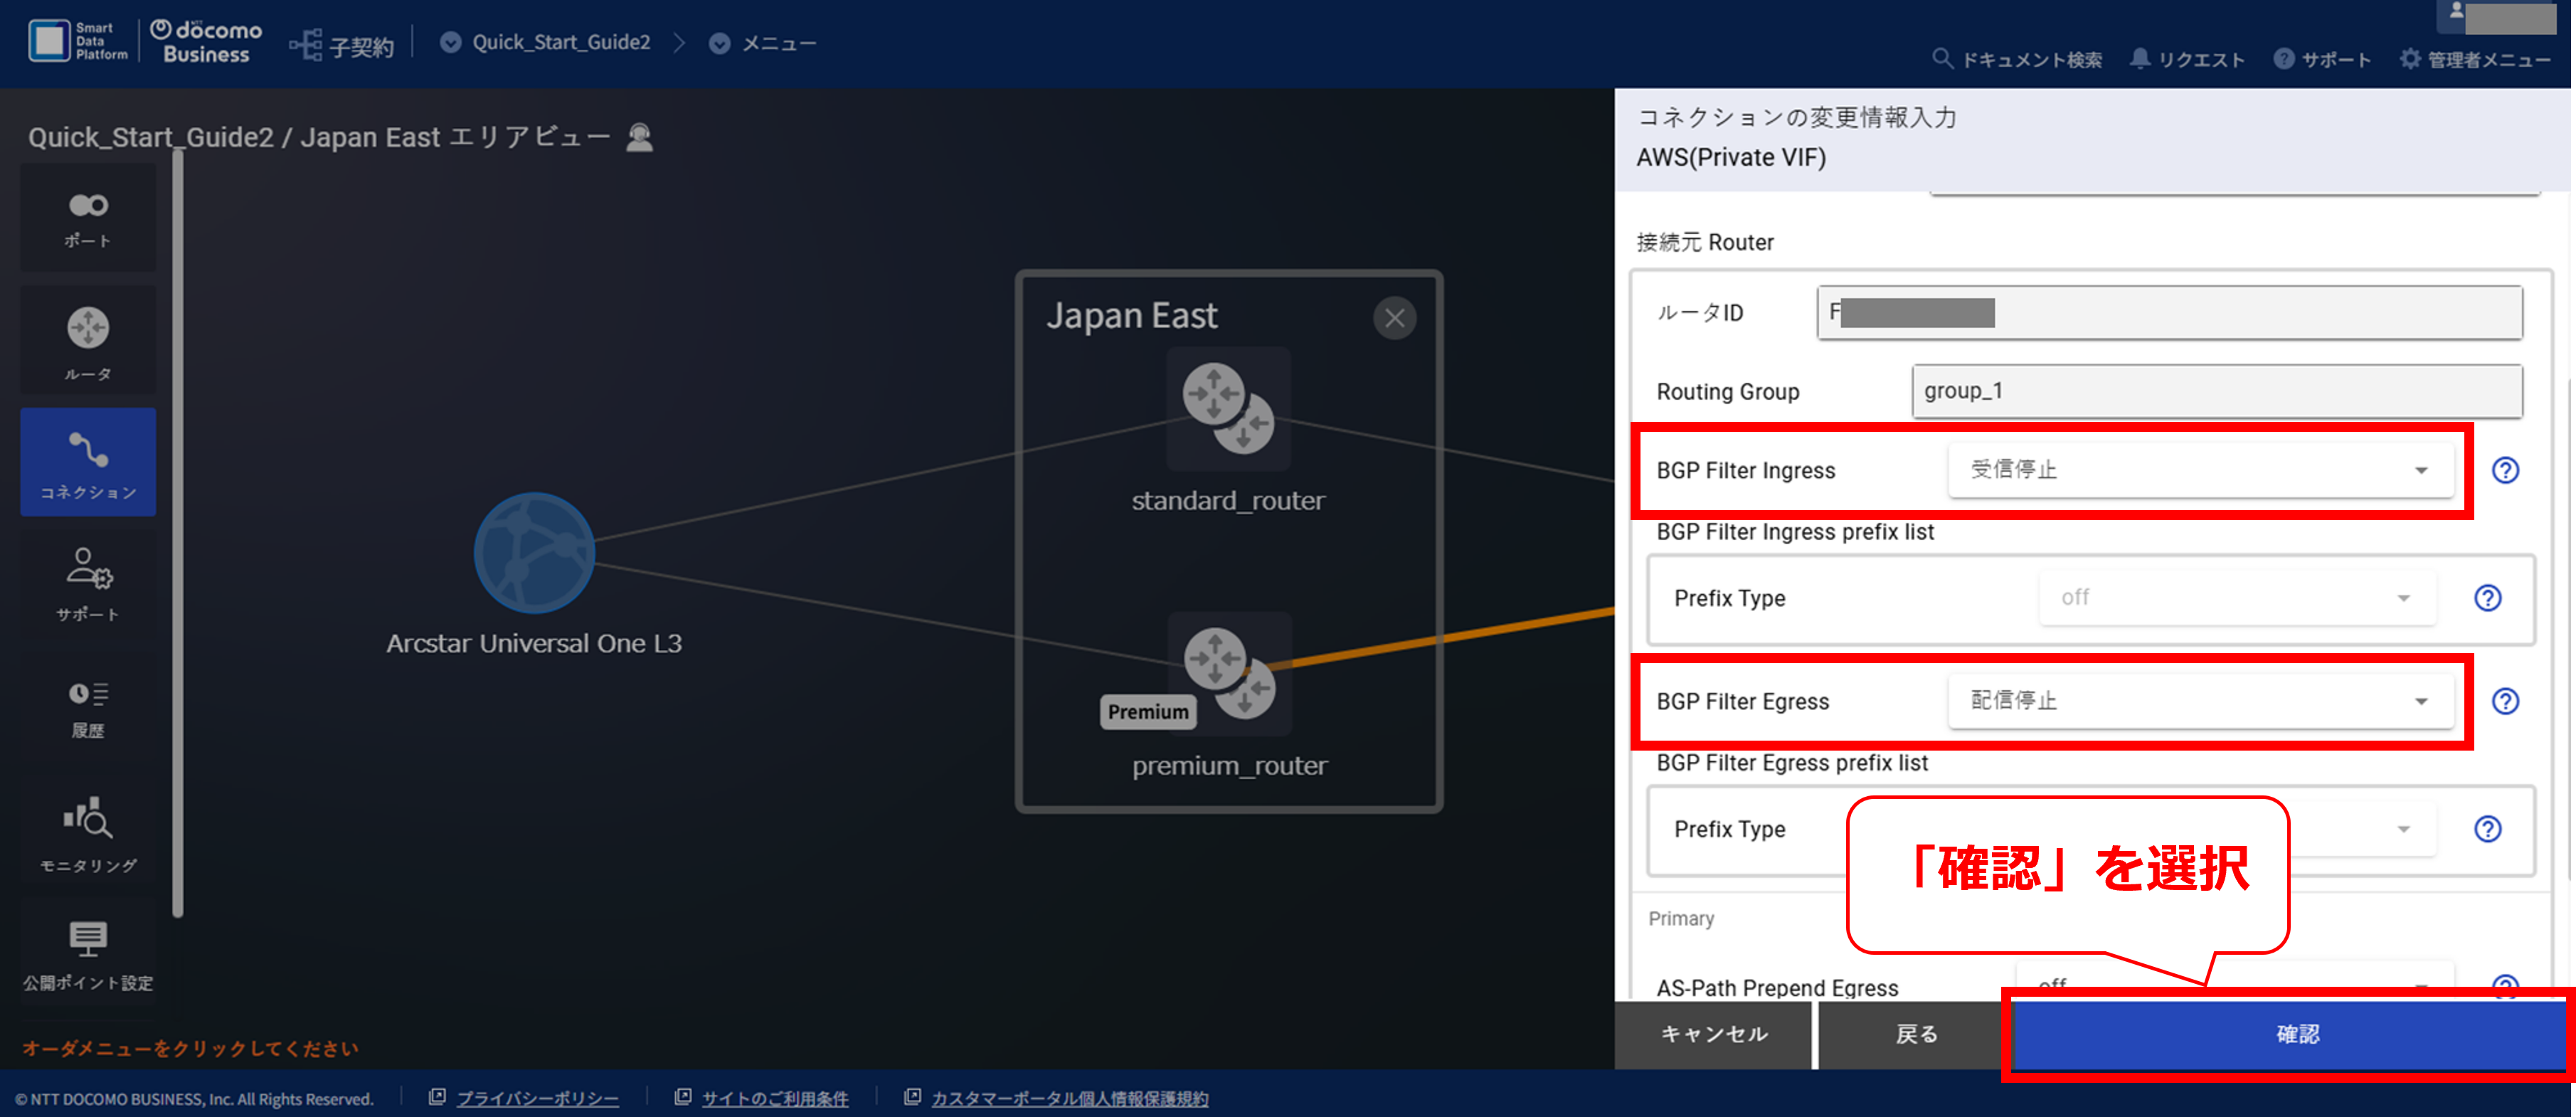Image resolution: width=2576 pixels, height=1117 pixels.
Task: Select the Arcstar Universal One L3 node
Action: 534,552
